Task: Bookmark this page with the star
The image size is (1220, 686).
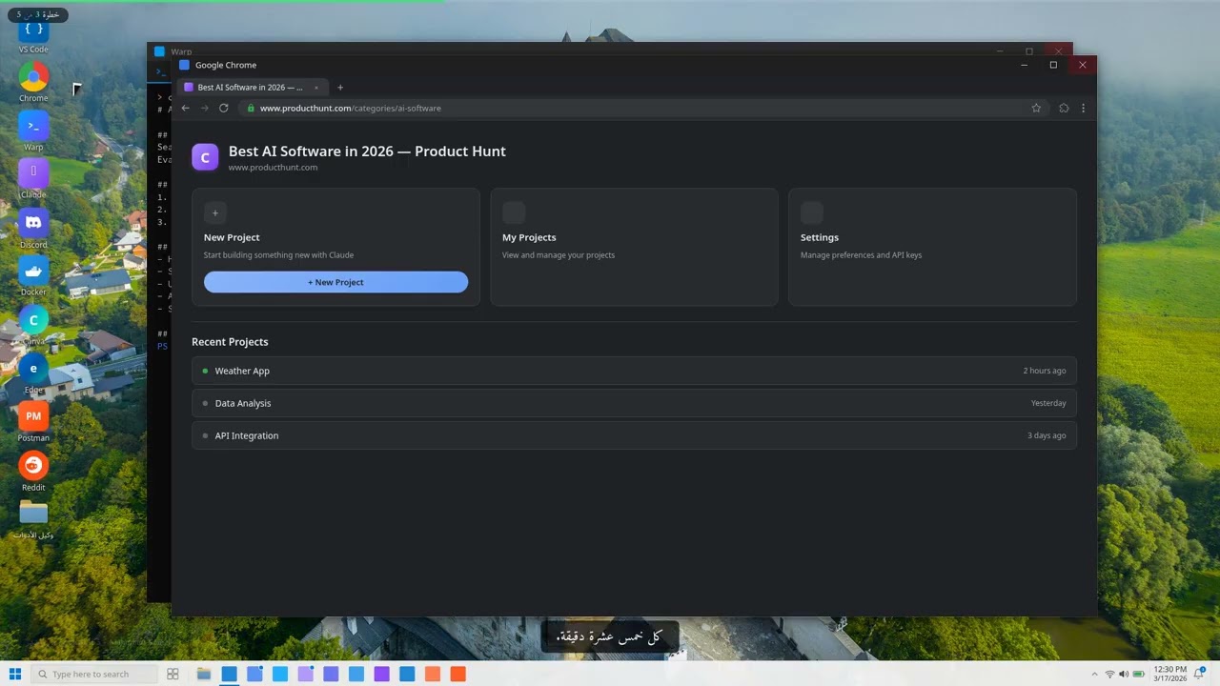Action: [x=1036, y=108]
